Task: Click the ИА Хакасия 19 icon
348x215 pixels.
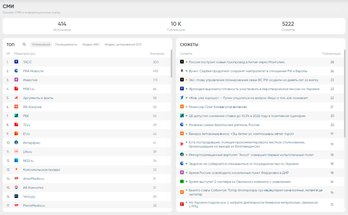Action: pyautogui.click(x=16, y=107)
